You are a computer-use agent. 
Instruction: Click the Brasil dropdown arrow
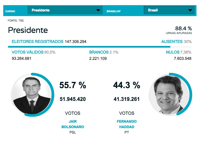190,11
